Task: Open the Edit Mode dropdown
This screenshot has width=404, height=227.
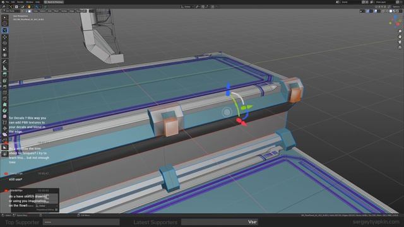Action: [11, 11]
